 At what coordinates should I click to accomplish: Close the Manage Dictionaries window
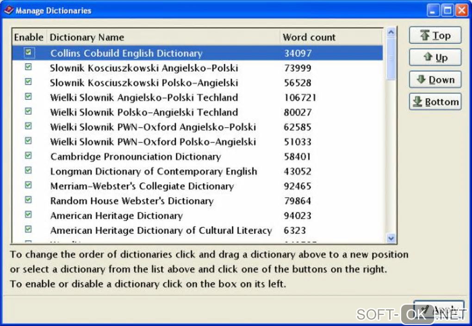462,10
